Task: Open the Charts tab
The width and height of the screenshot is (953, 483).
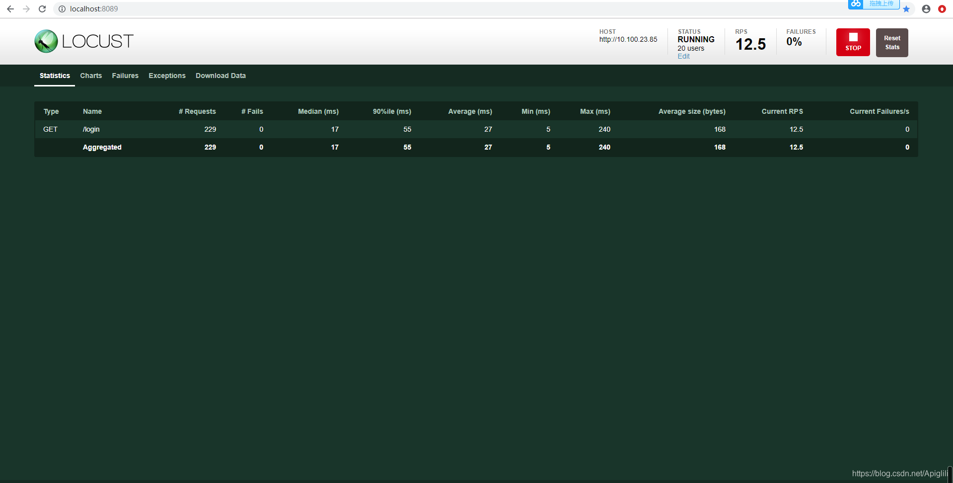Action: [91, 76]
